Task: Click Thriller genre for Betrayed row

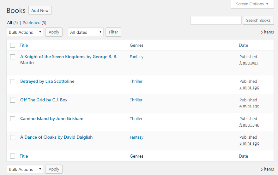Action: tap(136, 81)
